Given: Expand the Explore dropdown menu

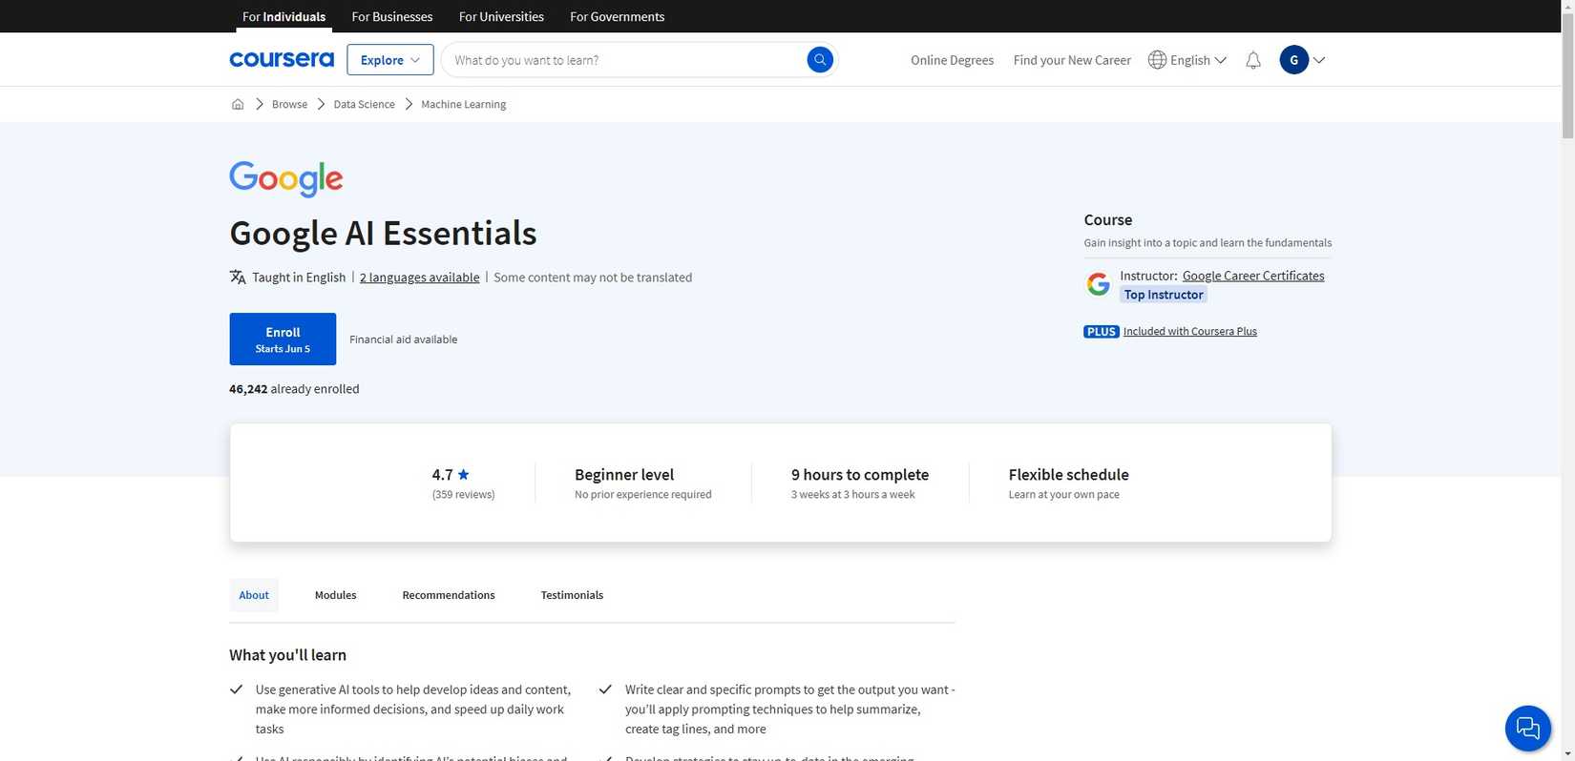Looking at the screenshot, I should pyautogui.click(x=389, y=60).
